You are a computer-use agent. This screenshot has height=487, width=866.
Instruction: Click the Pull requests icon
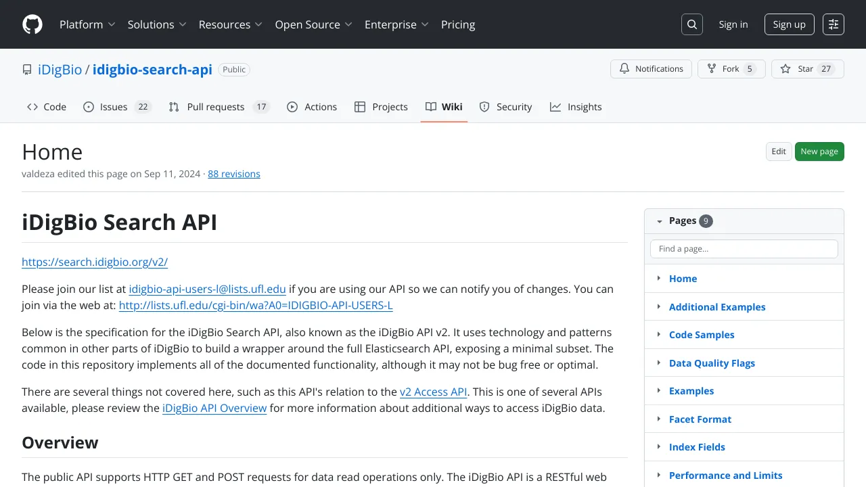pyautogui.click(x=174, y=107)
